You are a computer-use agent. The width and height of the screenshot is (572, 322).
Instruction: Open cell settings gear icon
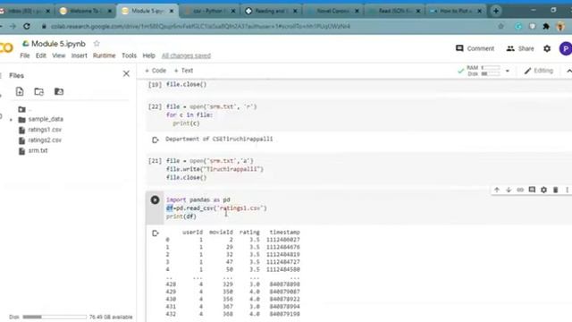coord(543,190)
